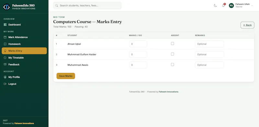Click the FU avatar circle
The image size is (259, 127).
click(x=231, y=5)
